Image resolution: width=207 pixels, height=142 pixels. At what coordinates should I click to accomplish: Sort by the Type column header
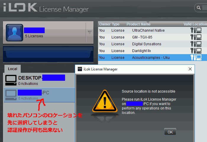[x=116, y=24]
